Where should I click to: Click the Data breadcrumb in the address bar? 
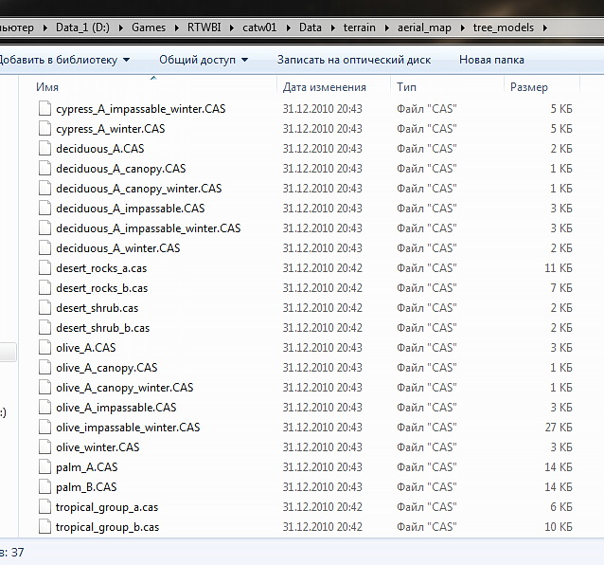311,27
